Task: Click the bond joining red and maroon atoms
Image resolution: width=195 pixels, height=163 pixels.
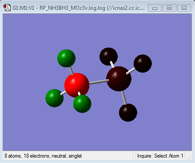Action: pyautogui.click(x=98, y=82)
